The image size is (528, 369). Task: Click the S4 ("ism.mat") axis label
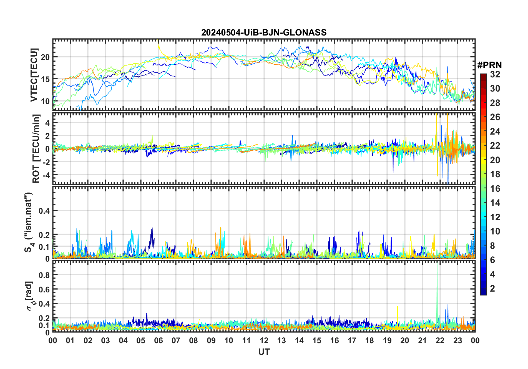29,222
